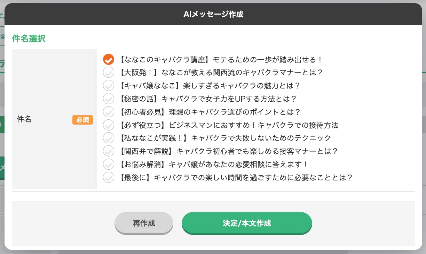
Task: Pick the 秘密の話 subject radio button
Action: [109, 99]
